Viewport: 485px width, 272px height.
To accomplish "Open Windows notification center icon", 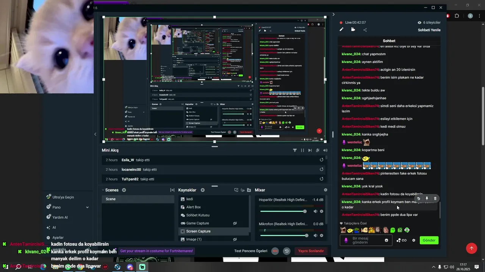I will (x=477, y=267).
